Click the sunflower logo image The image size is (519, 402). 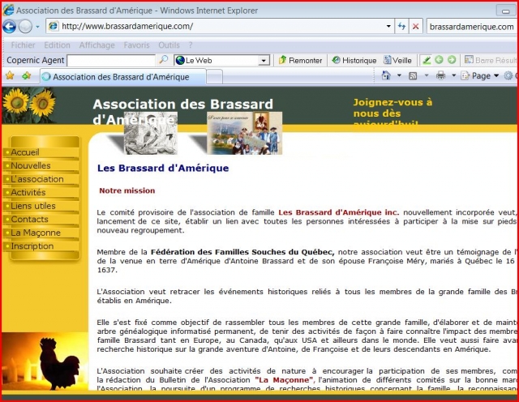[29, 105]
